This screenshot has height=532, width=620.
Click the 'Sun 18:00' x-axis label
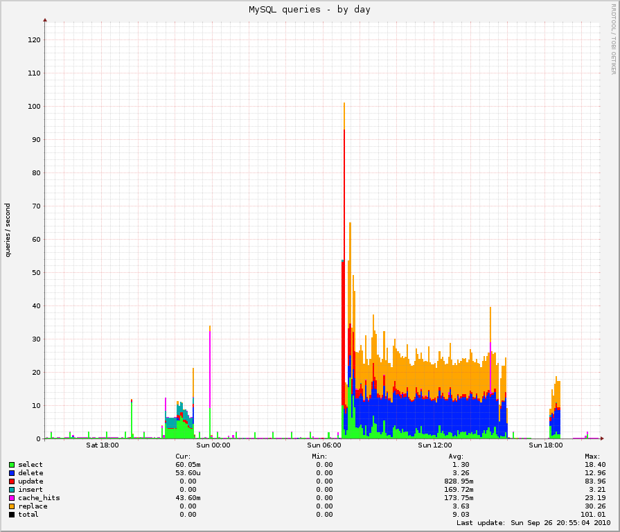tap(546, 445)
